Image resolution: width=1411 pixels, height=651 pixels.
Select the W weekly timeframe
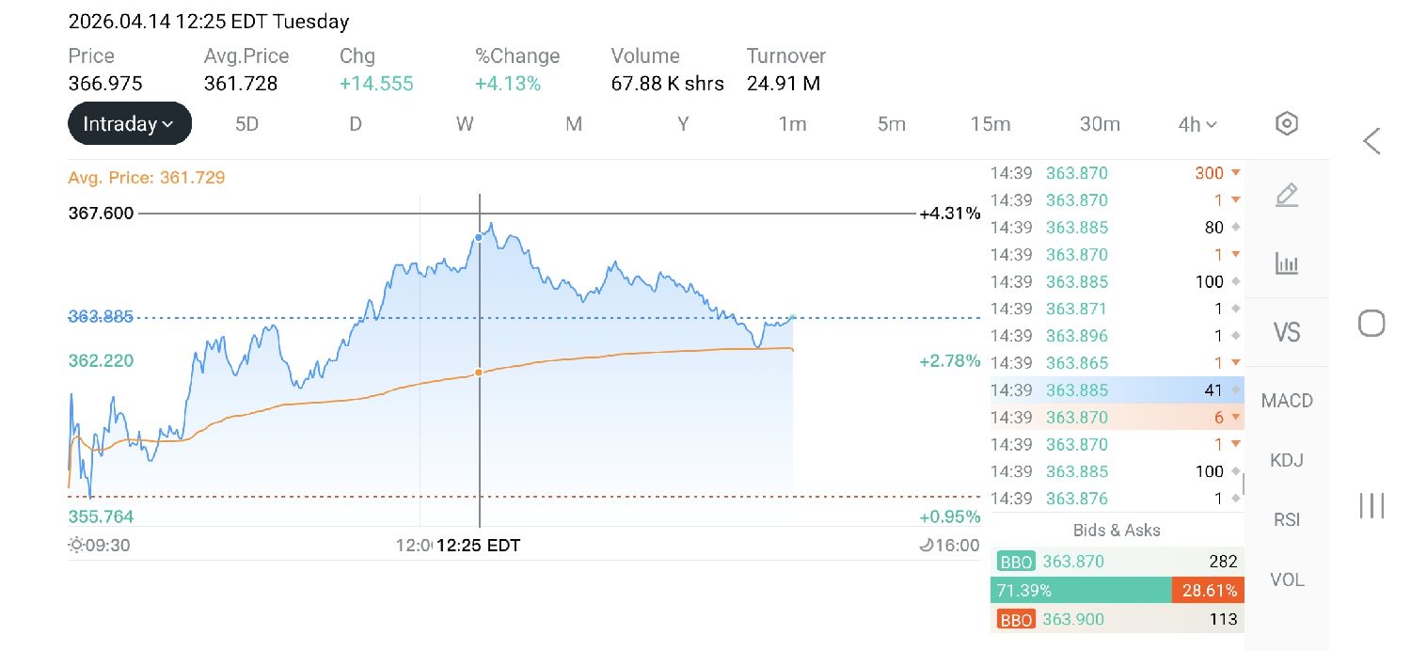click(x=465, y=124)
